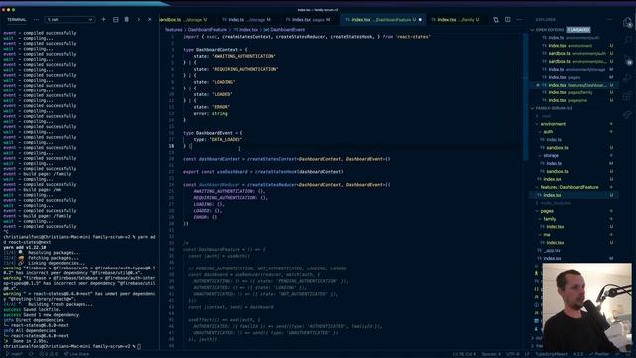Change indentation via Spaces: 4
Image resolution: width=636 pixels, height=358 pixels.
[491, 354]
